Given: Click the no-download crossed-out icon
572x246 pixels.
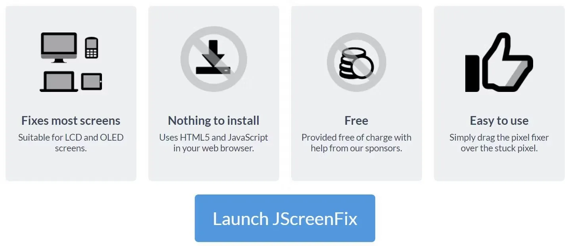Looking at the screenshot, I should coord(214,59).
